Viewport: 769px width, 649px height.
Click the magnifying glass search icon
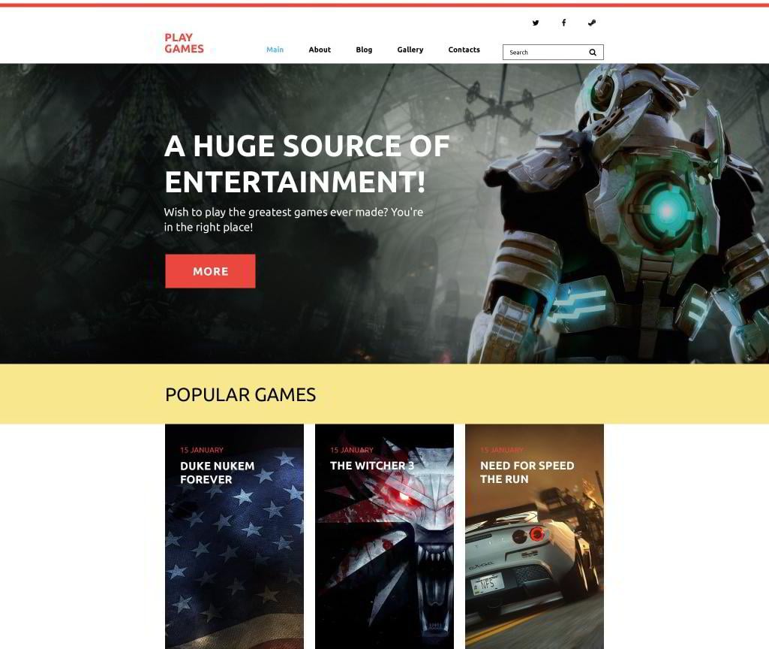[x=593, y=53]
